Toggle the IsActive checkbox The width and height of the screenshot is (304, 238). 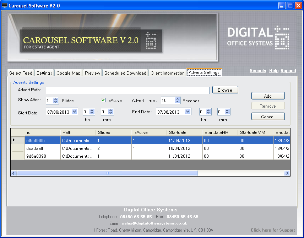103,100
